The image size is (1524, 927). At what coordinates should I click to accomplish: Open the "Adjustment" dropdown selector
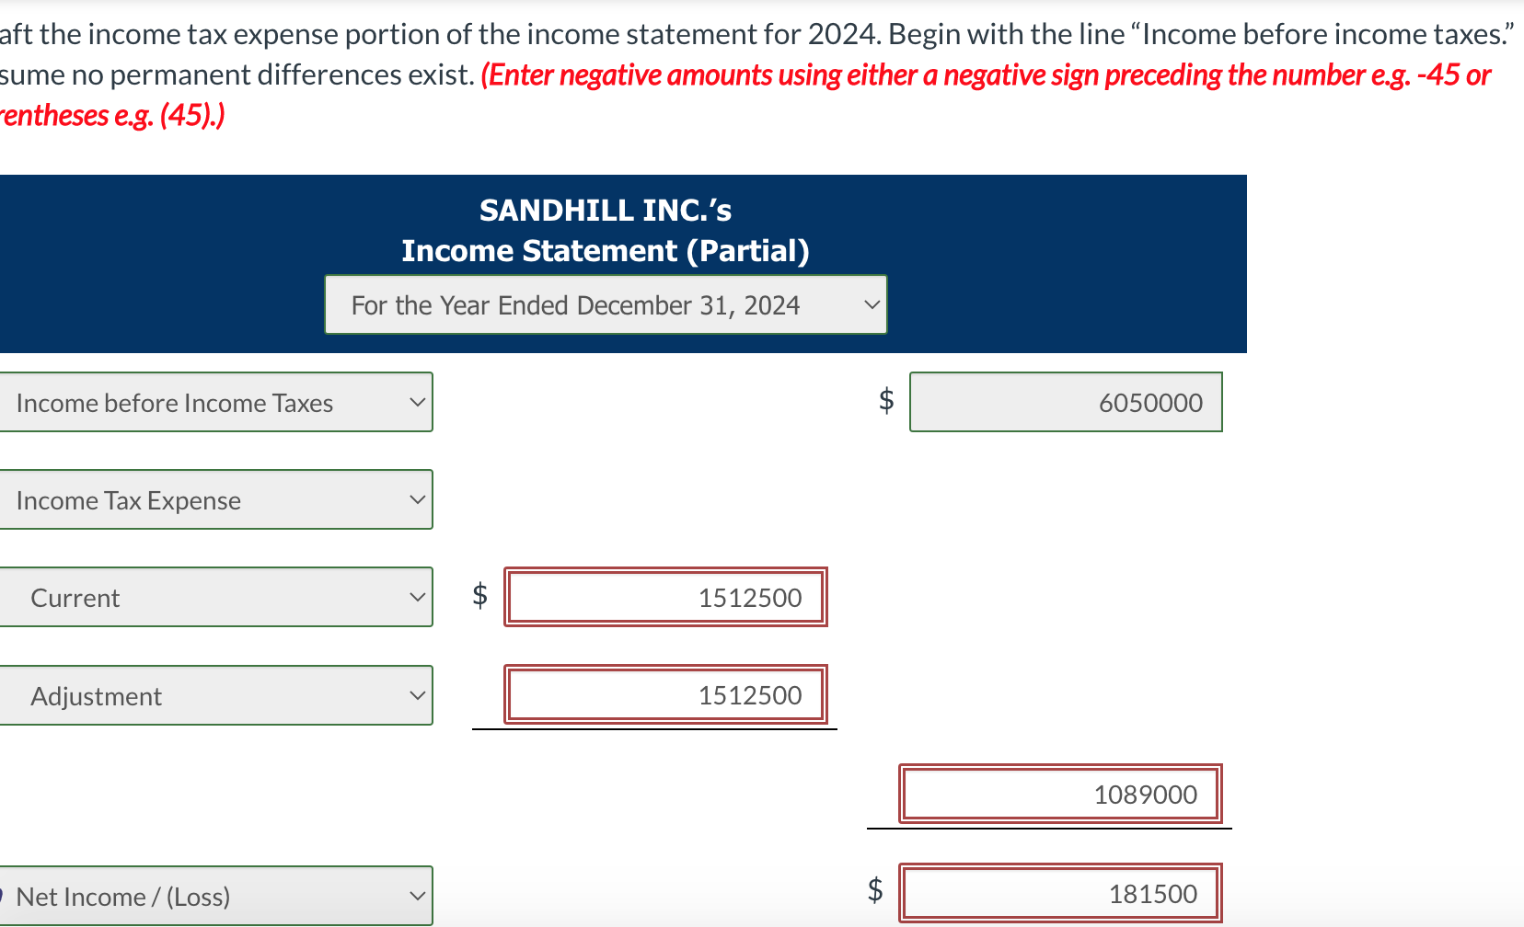click(x=216, y=695)
